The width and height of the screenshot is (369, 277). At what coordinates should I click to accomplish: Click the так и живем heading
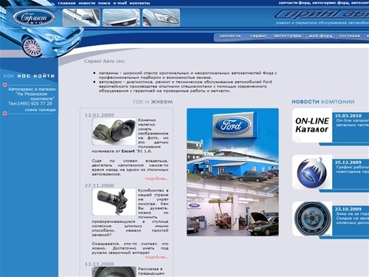[153, 101]
